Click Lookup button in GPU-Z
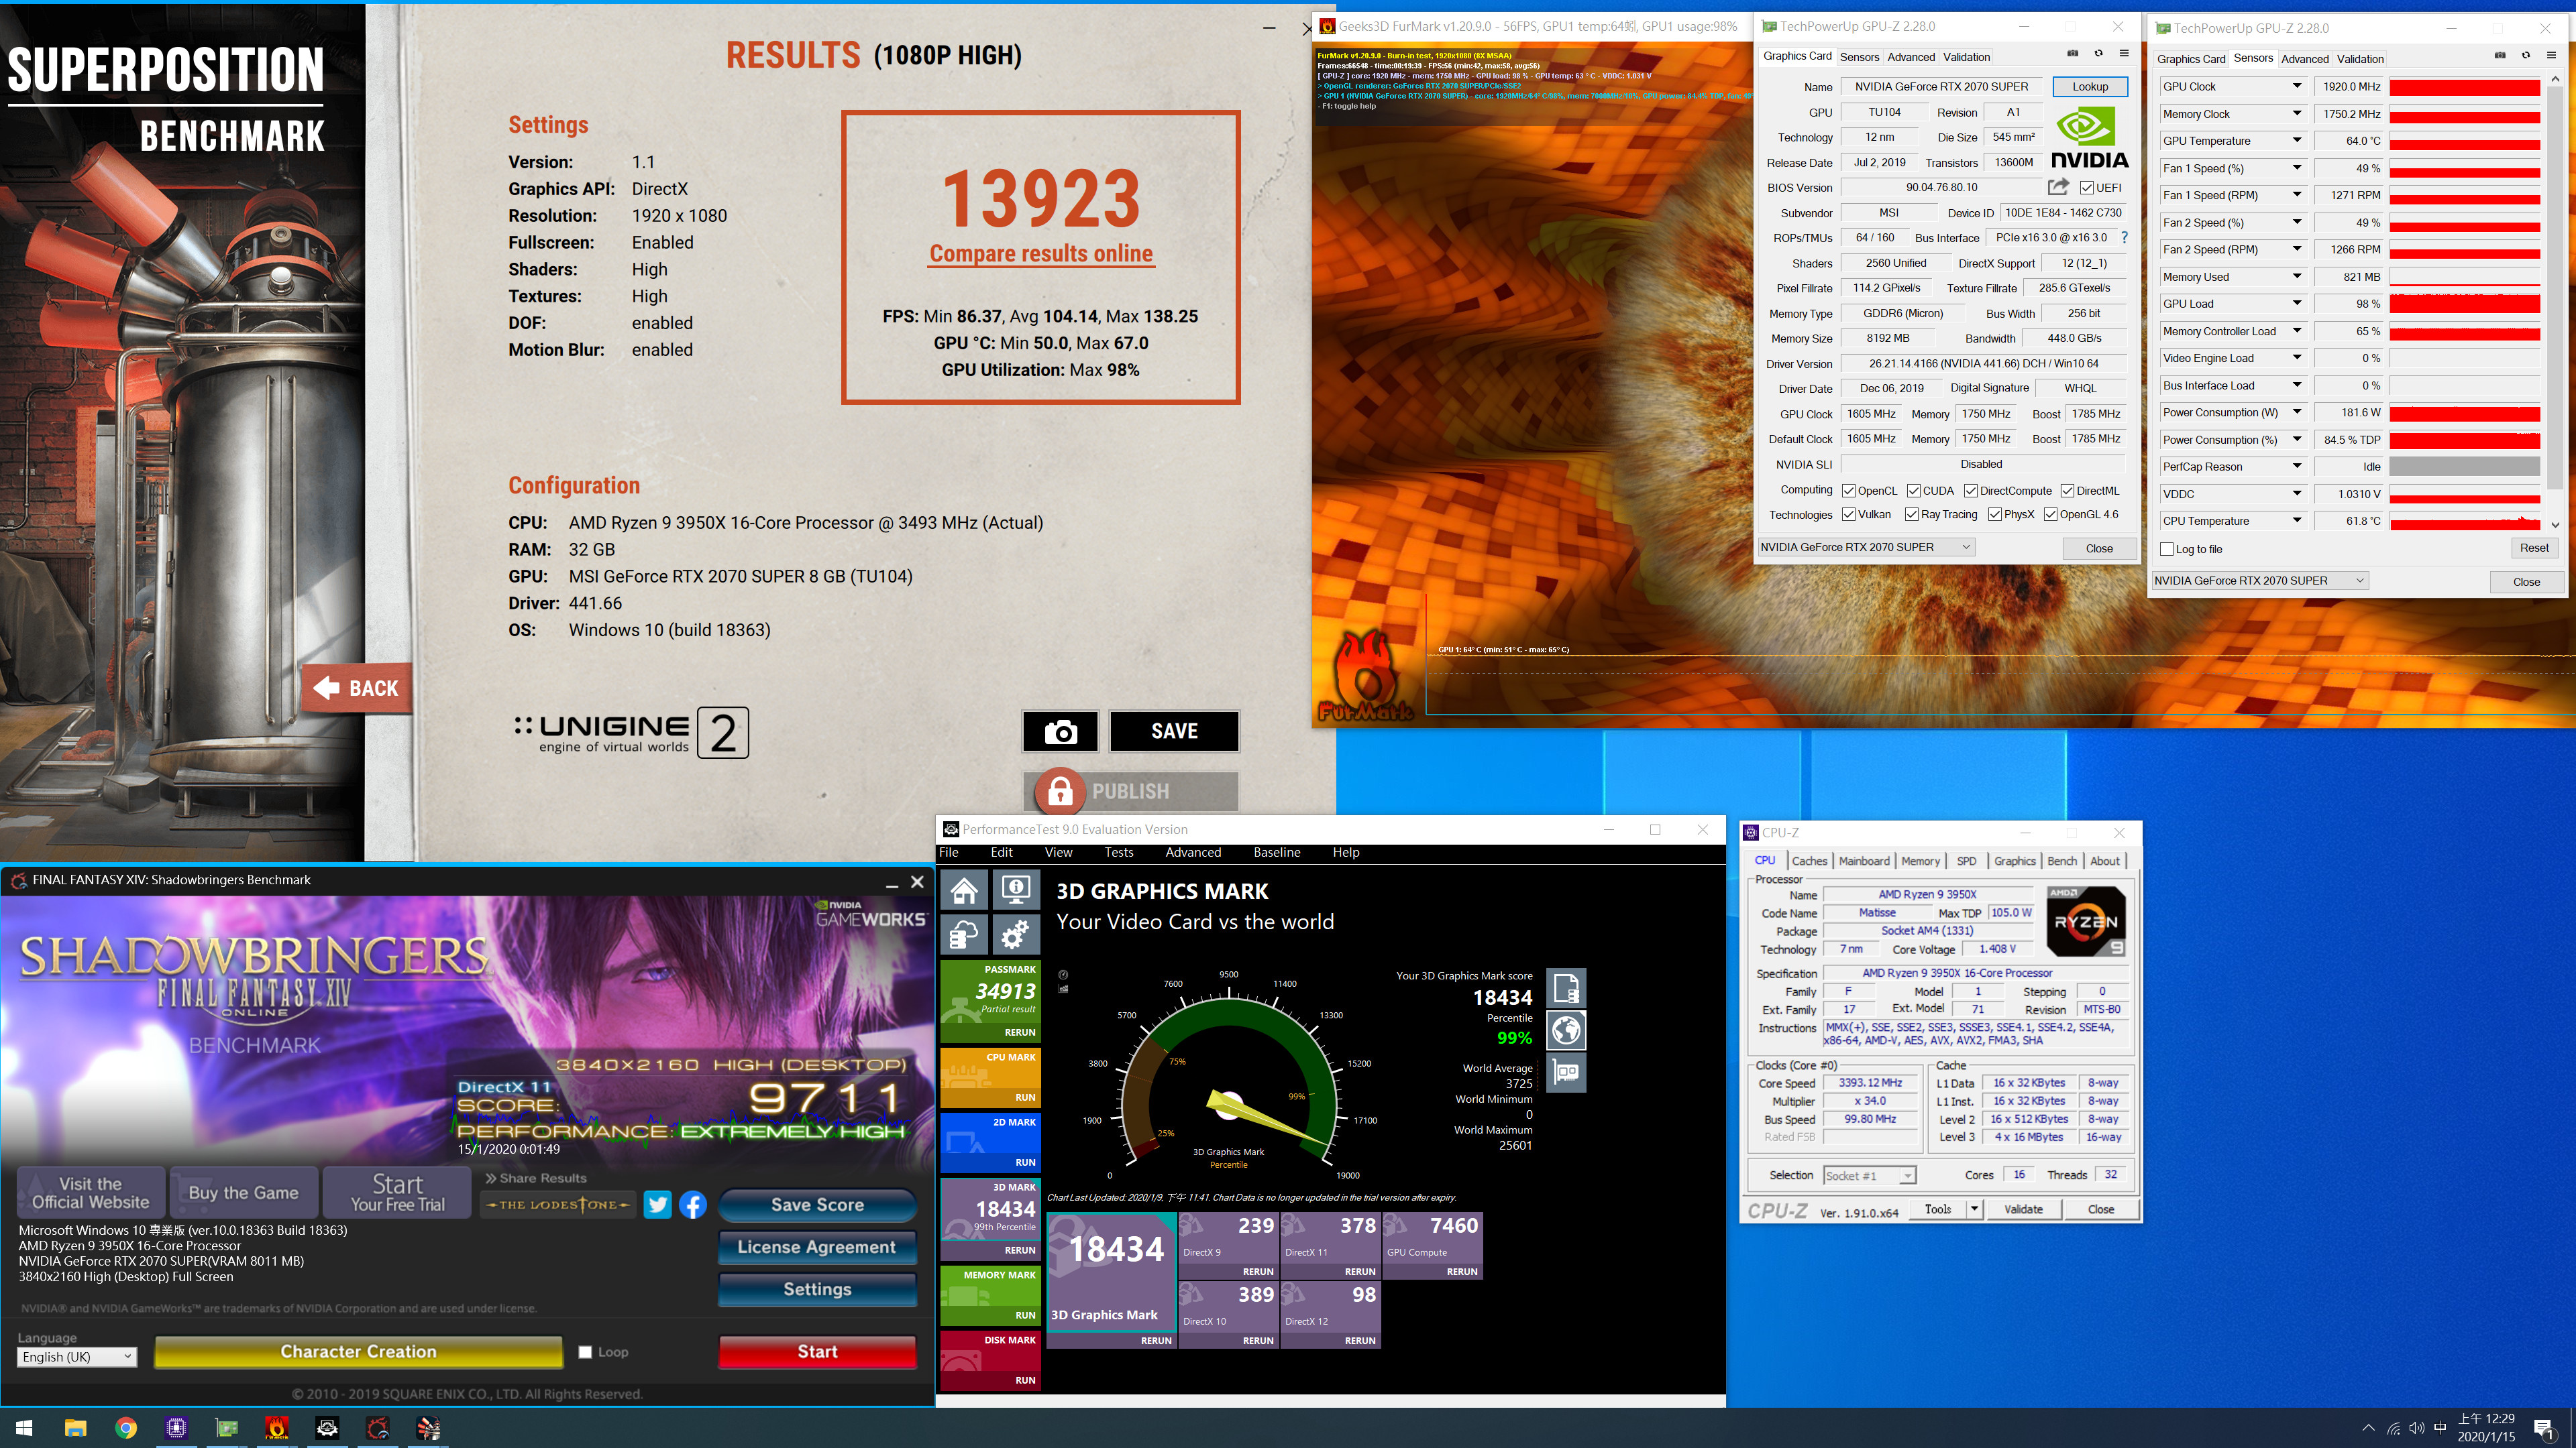2576x1448 pixels. pyautogui.click(x=2090, y=87)
